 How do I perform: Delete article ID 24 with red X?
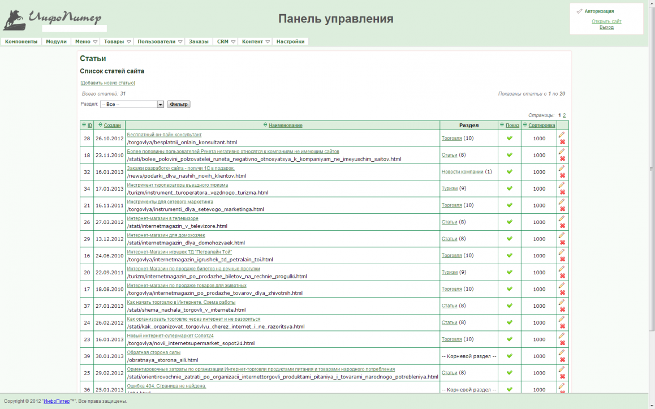562,326
